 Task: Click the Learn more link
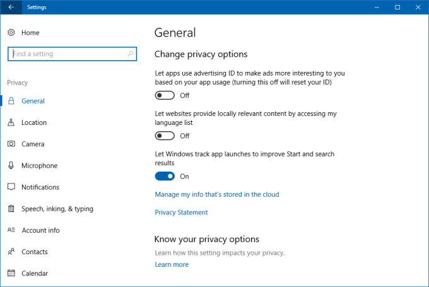pyautogui.click(x=172, y=264)
